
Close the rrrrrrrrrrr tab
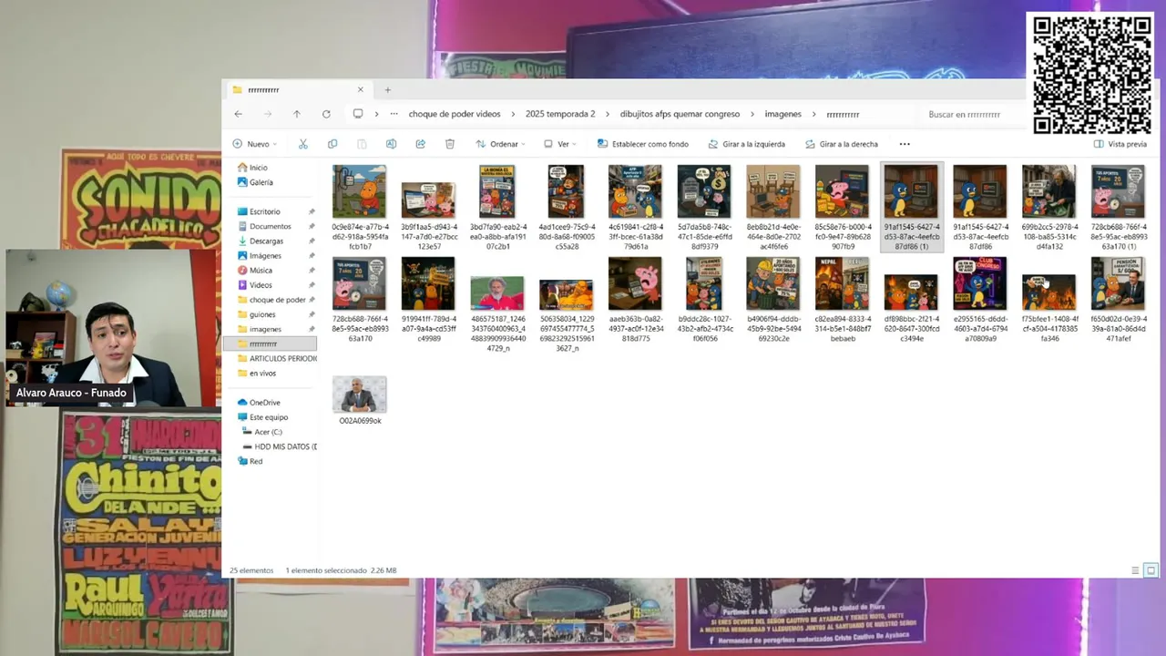[360, 89]
